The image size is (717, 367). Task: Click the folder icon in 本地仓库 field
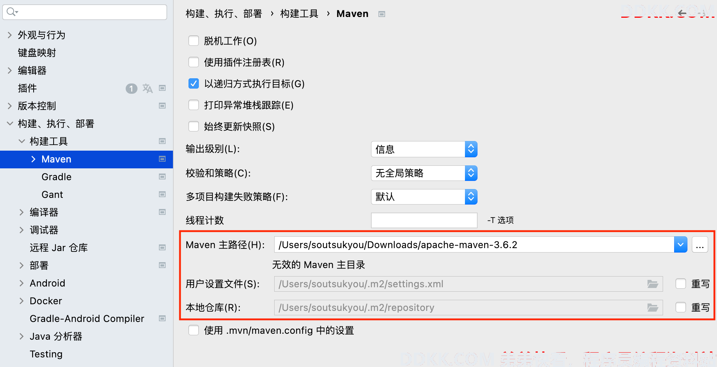coord(653,308)
